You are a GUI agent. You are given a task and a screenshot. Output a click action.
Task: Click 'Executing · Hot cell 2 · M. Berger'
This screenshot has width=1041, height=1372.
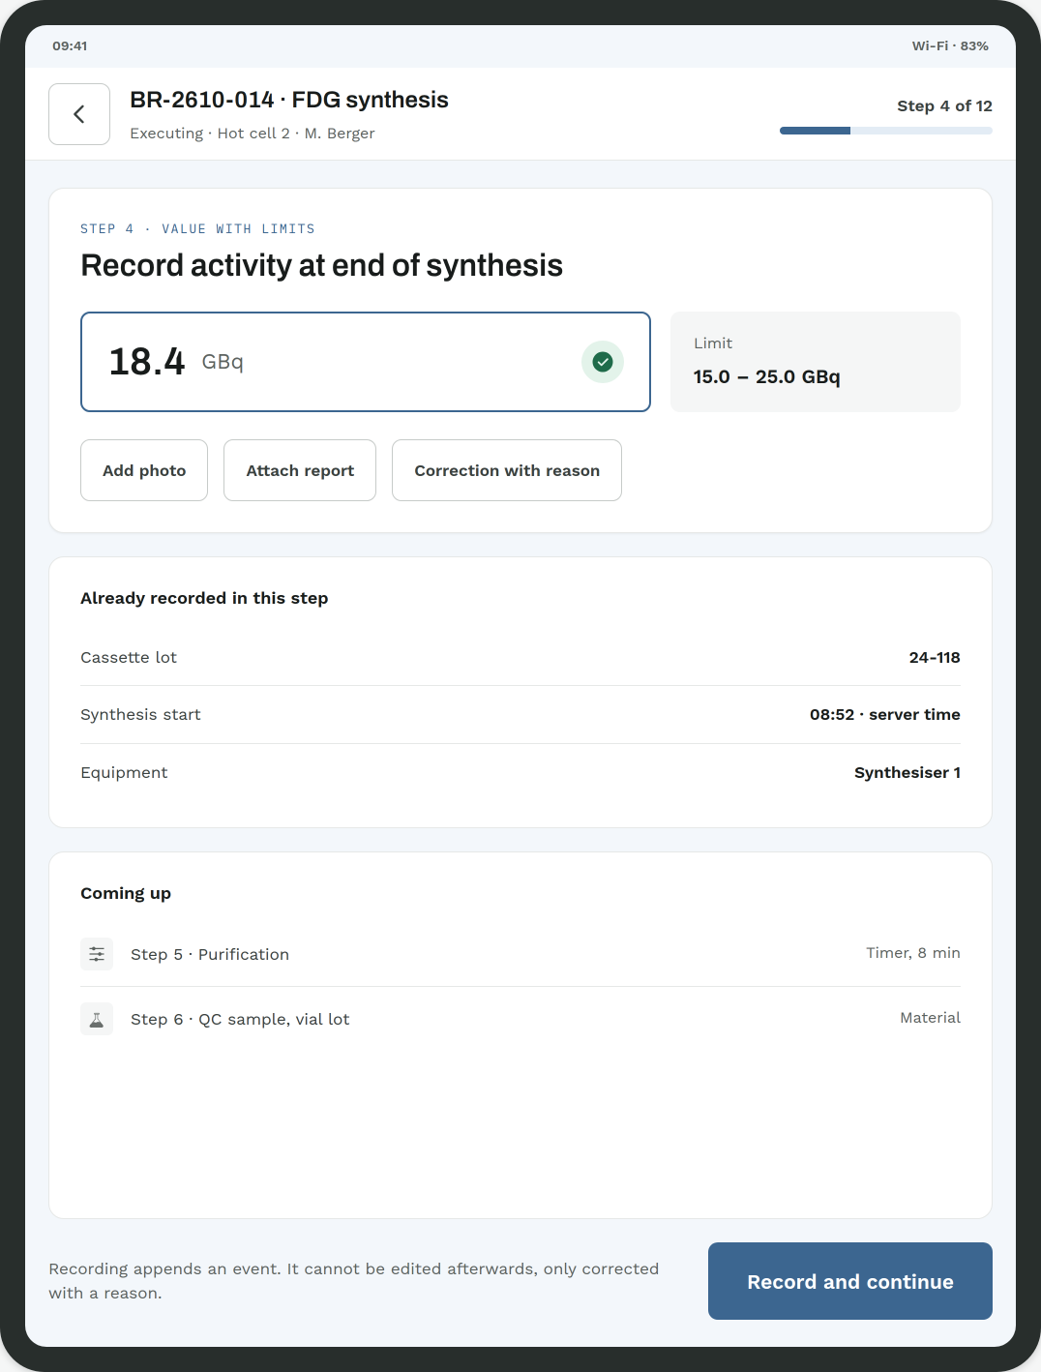click(253, 134)
